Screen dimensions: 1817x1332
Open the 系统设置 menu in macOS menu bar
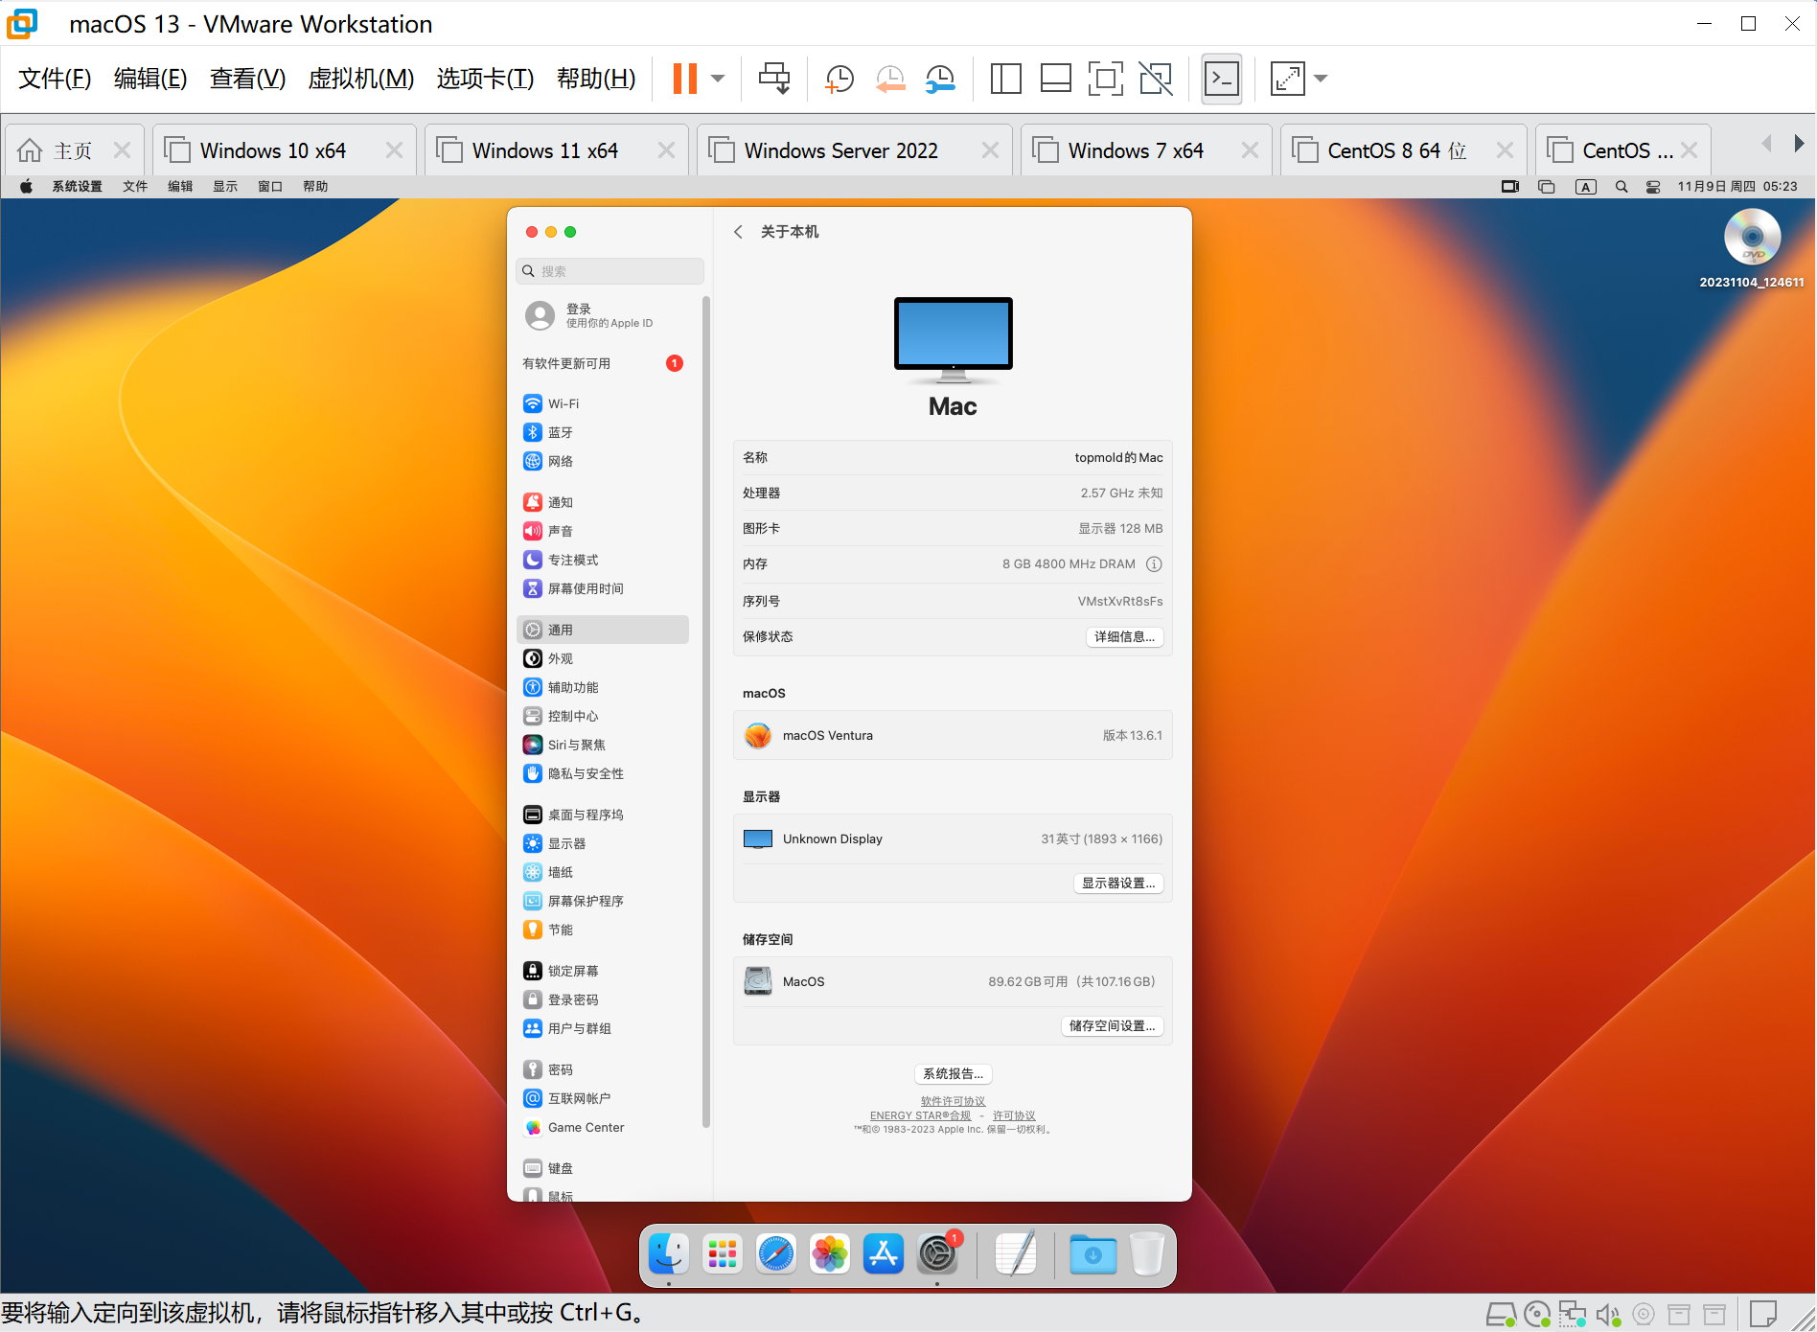tap(77, 186)
